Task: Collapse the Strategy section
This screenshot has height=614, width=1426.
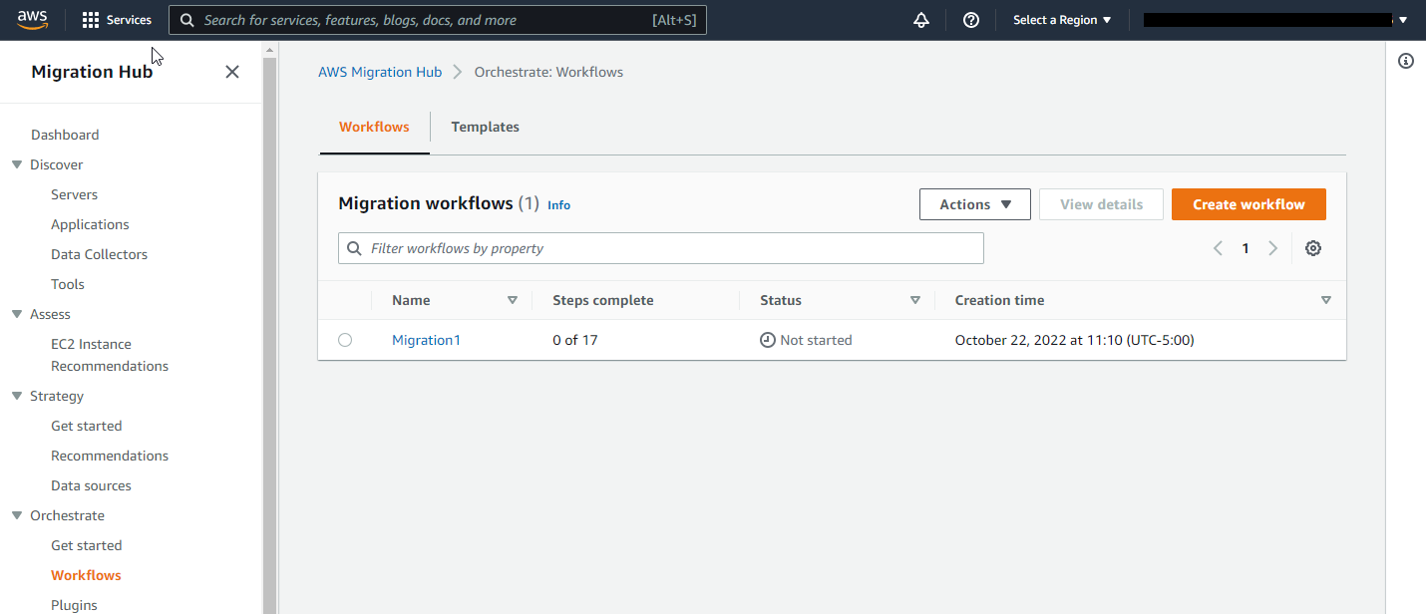Action: coord(17,396)
